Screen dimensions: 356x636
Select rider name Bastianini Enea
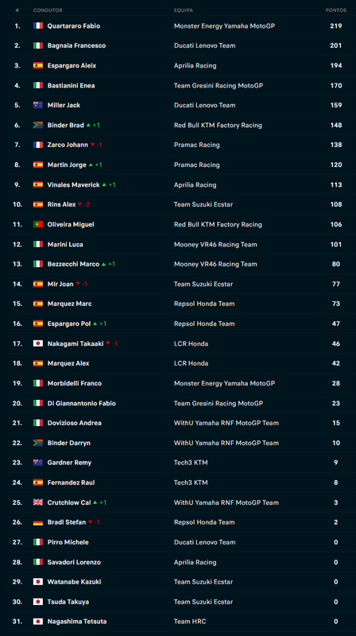(x=71, y=86)
